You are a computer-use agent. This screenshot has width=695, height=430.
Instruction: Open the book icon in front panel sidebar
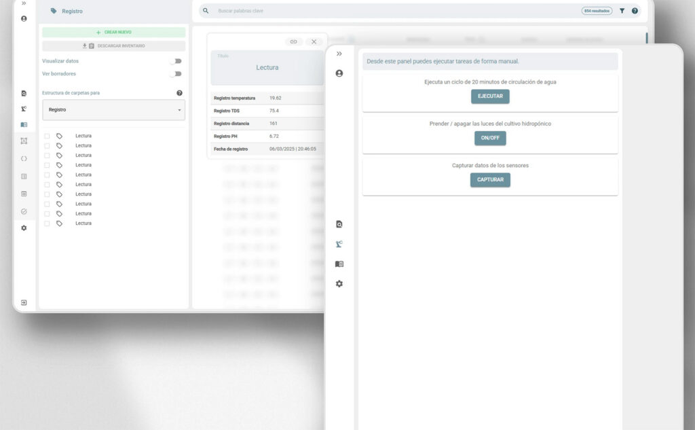[x=339, y=264]
